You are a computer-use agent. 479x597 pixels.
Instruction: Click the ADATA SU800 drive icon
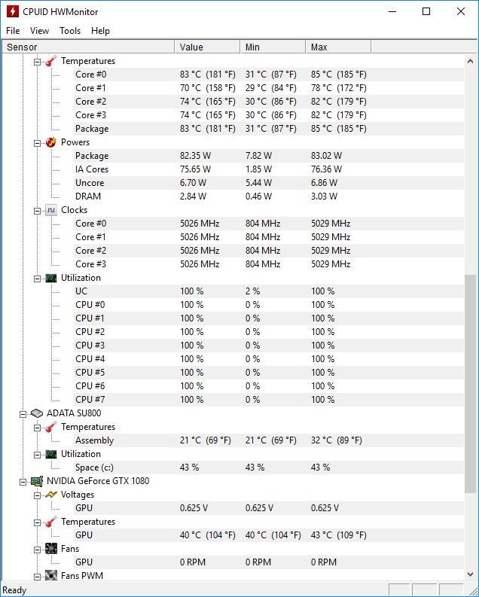[x=37, y=413]
